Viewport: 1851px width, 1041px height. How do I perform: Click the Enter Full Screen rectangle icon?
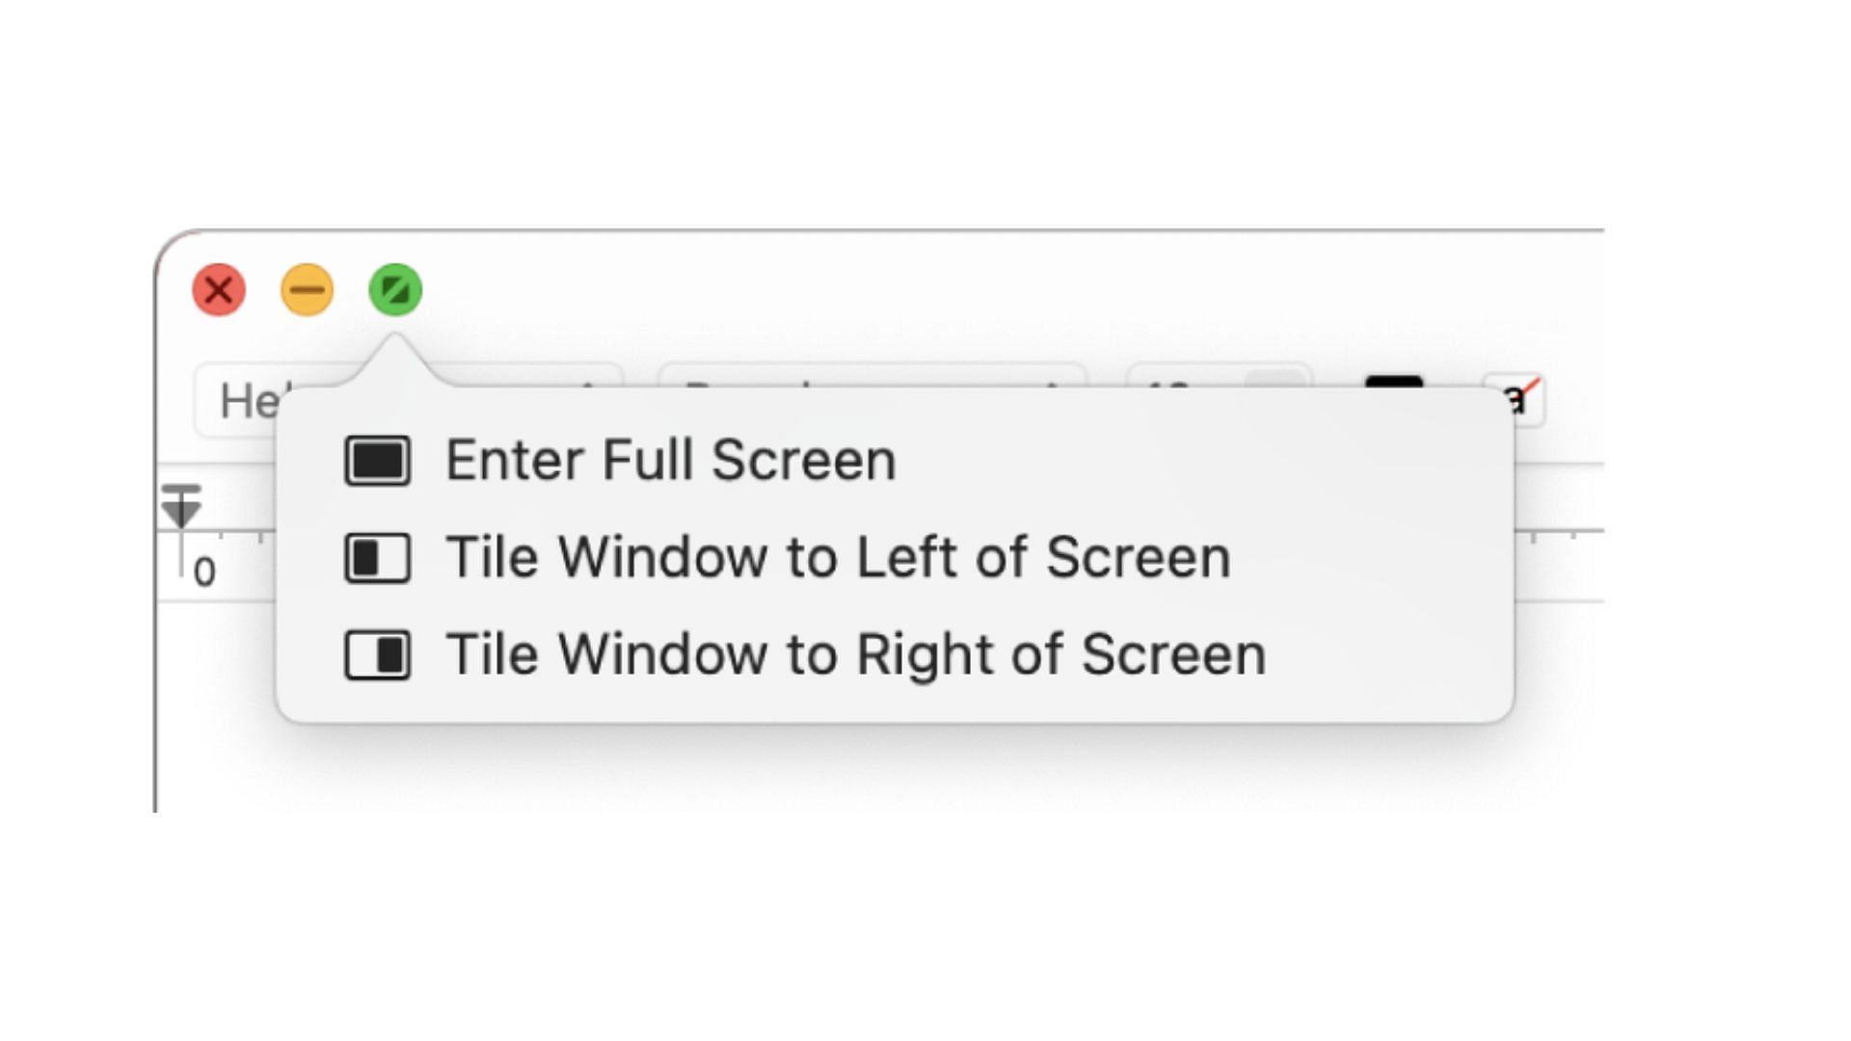coord(377,461)
